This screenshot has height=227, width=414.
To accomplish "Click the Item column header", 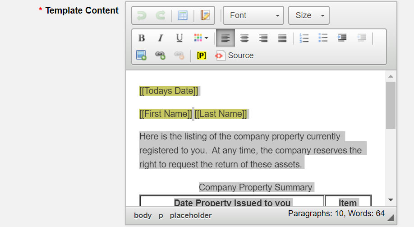I will (348, 203).
